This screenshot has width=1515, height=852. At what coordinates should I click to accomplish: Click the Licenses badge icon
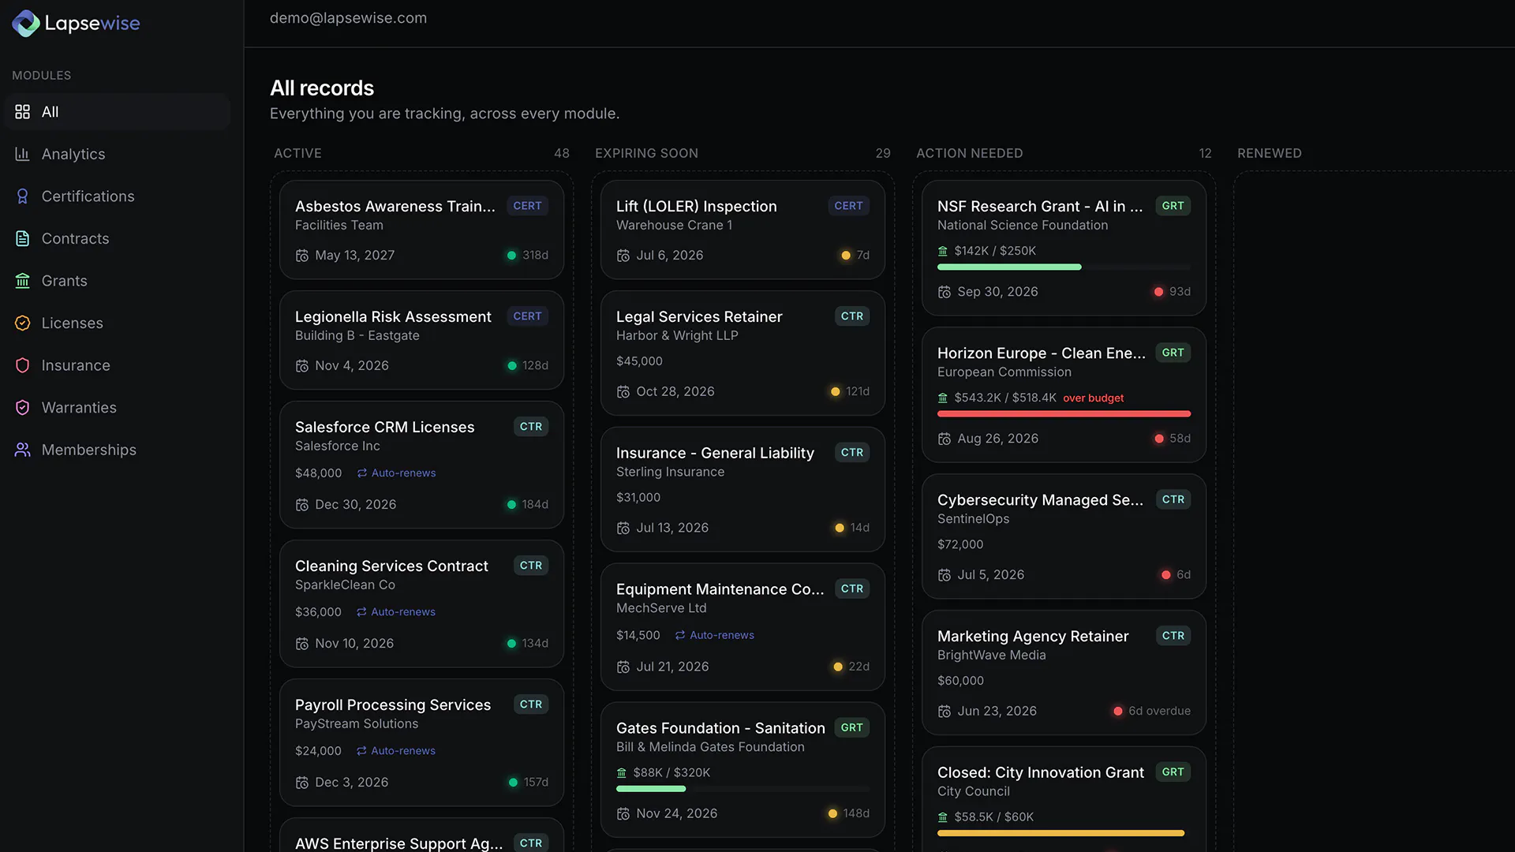pos(22,323)
